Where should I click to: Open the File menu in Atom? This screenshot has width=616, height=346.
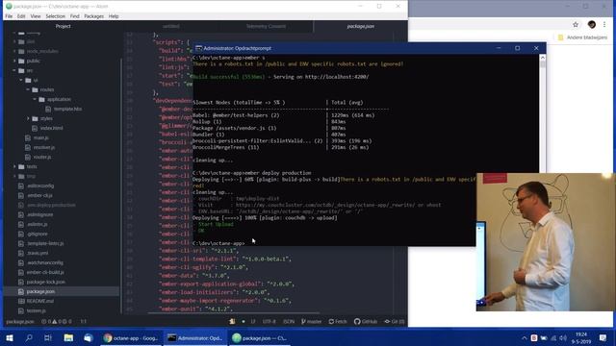click(x=9, y=16)
